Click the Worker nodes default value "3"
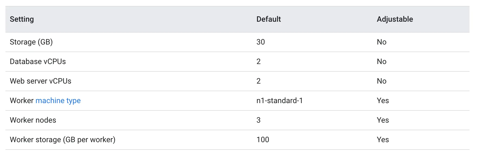Image resolution: width=482 pixels, height=159 pixels. (x=259, y=120)
